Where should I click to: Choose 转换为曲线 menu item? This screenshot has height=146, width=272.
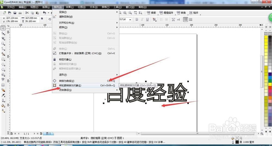85,81
